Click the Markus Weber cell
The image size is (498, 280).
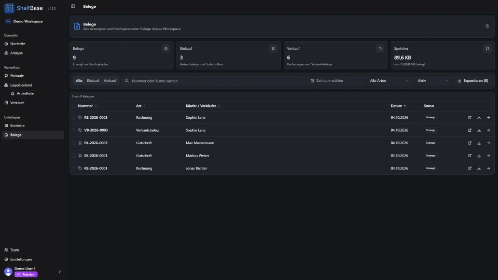(198, 156)
